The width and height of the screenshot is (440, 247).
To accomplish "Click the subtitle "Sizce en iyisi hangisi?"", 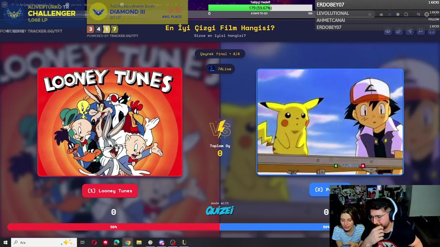I will click(x=220, y=36).
